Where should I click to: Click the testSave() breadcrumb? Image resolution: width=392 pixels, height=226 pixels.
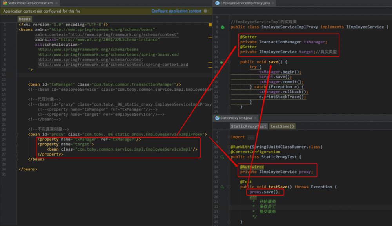coord(282,126)
